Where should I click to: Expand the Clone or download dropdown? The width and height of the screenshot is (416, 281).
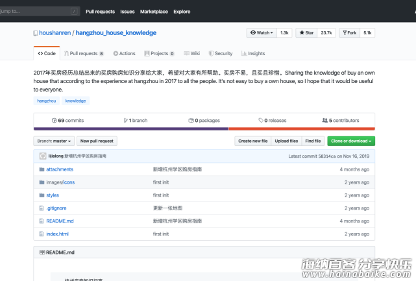tap(351, 141)
